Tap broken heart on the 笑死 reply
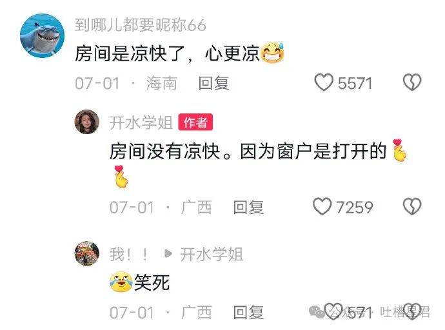The height and width of the screenshot is (330, 445). click(x=412, y=311)
